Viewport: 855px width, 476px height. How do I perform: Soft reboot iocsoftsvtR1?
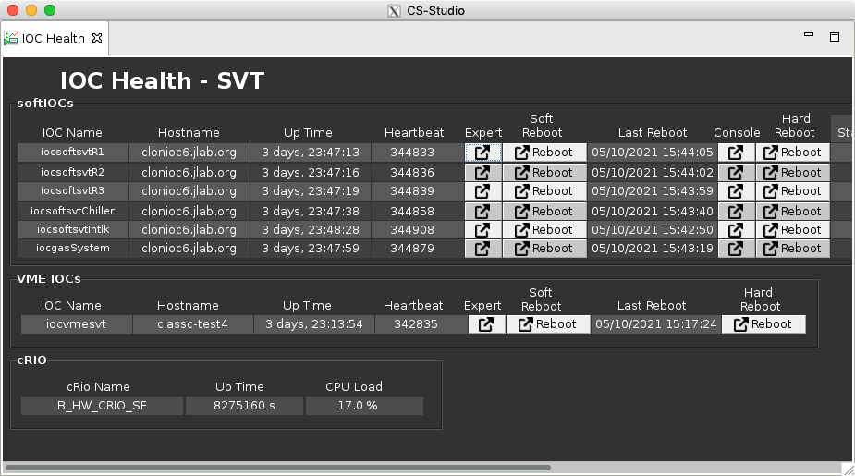544,153
